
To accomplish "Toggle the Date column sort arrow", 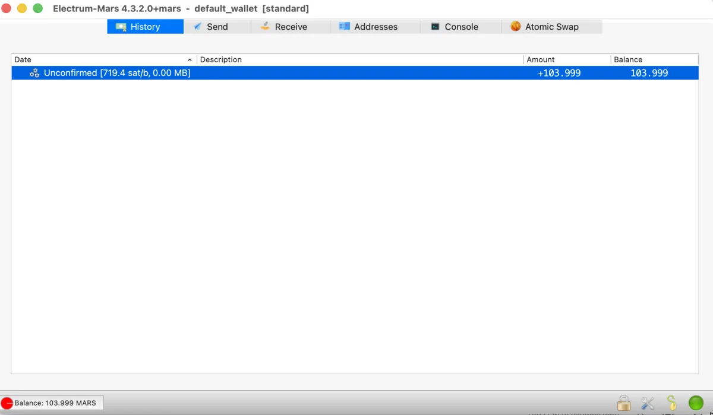I will click(190, 60).
